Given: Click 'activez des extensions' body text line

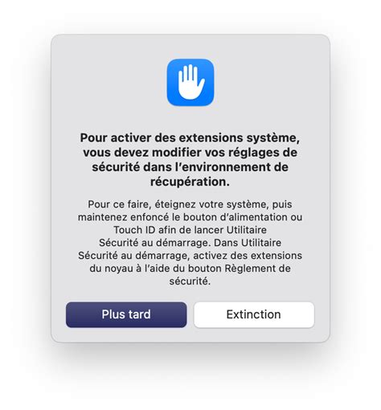Looking at the screenshot, I should point(190,256).
